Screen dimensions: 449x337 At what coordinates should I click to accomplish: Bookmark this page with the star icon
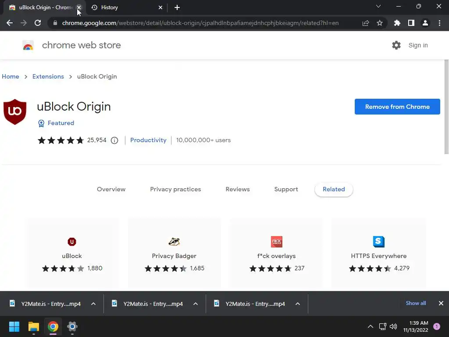tap(380, 23)
